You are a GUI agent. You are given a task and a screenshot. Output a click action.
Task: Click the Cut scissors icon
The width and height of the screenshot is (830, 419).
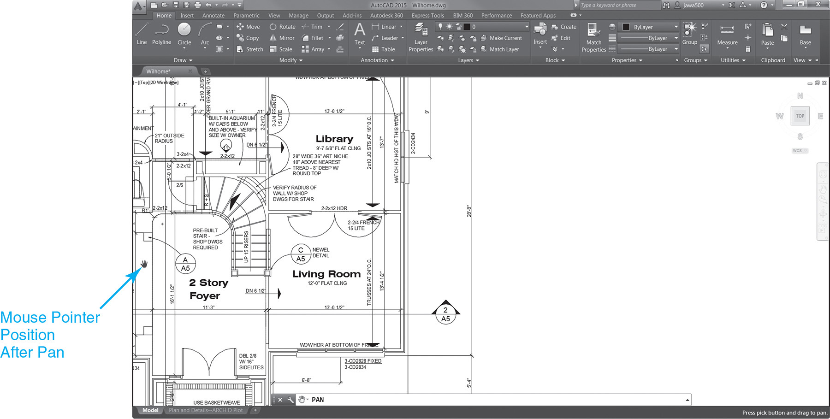pos(784,26)
